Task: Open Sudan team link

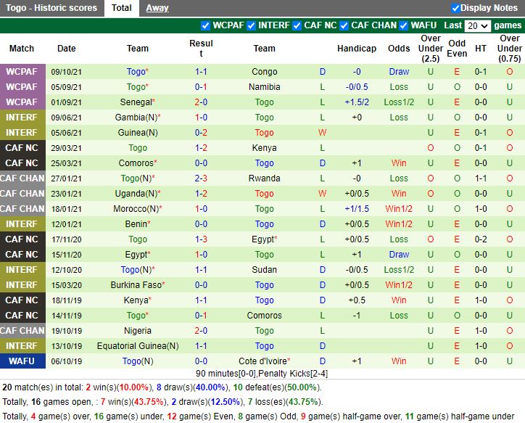Action: click(x=264, y=270)
